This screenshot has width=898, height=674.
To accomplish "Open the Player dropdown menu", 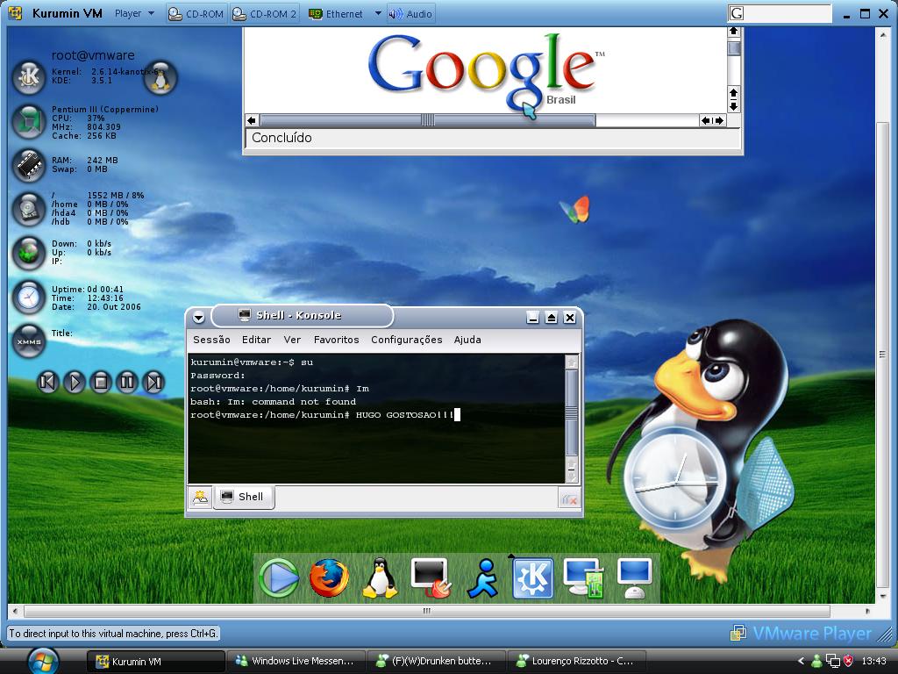I will (134, 13).
